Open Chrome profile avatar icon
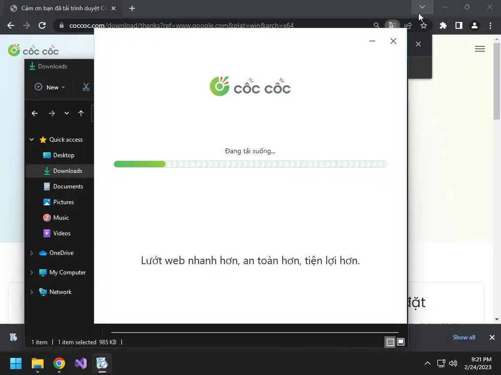501x375 pixels. click(x=475, y=25)
